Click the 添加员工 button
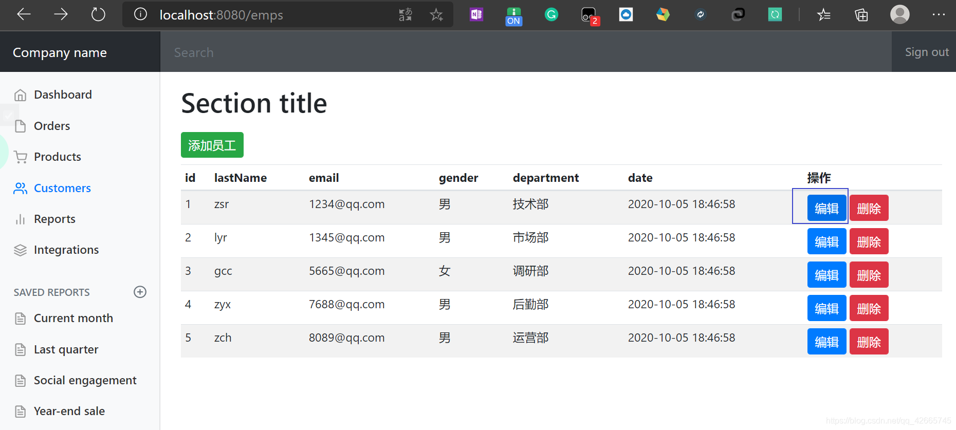 (x=212, y=145)
